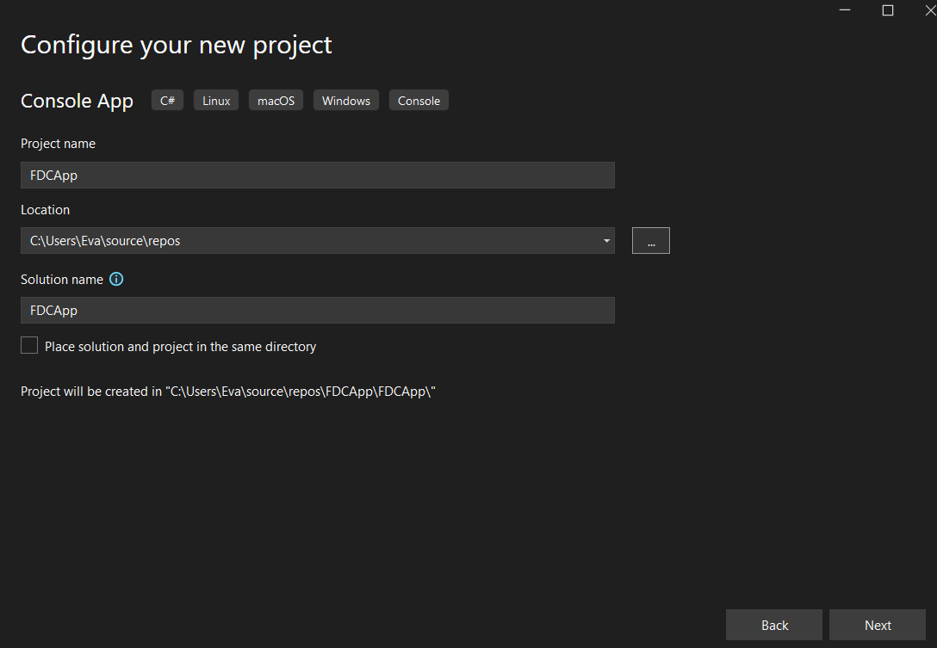Viewport: 937px width, 648px height.
Task: Click the macOS platform tag
Action: pos(276,101)
